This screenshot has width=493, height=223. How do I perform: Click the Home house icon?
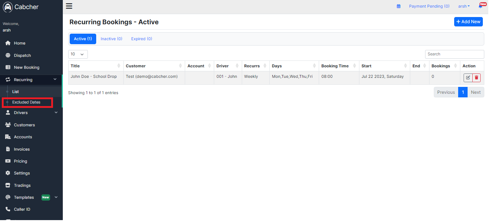click(x=8, y=43)
